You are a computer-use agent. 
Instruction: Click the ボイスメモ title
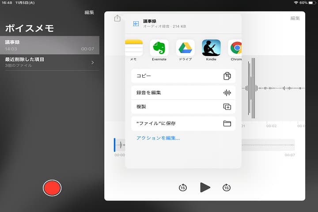coord(30,28)
